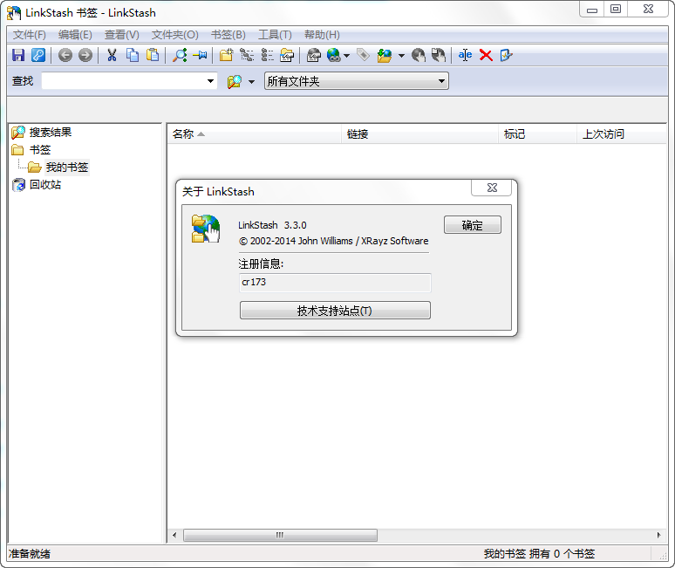
Task: Open dropdown arrow next to import folder icon
Action: [x=402, y=56]
